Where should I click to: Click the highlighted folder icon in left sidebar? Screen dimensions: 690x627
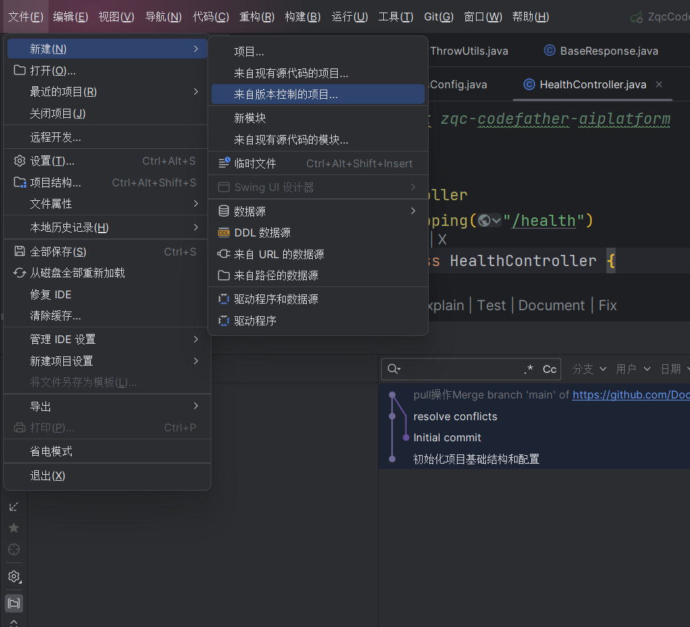(x=14, y=603)
